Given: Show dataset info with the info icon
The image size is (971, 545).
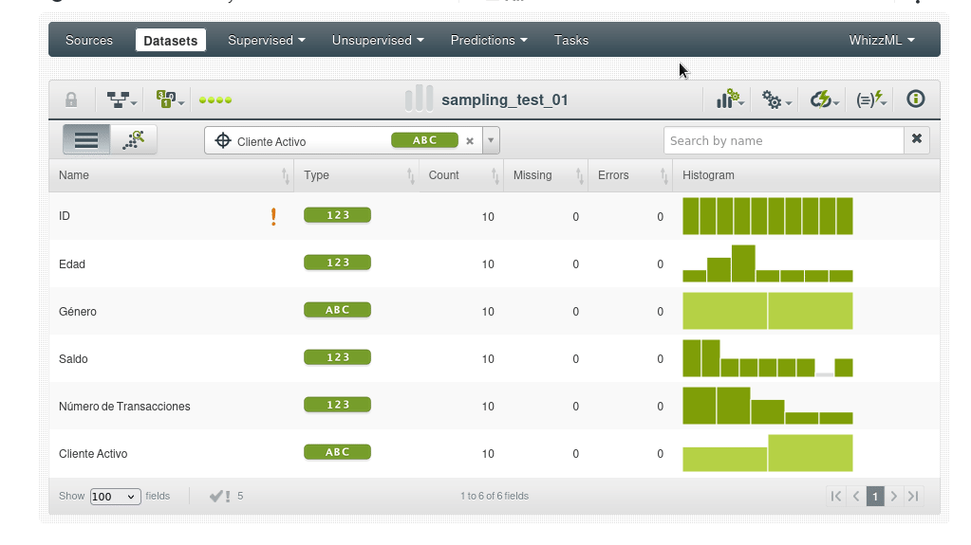Looking at the screenshot, I should pos(915,100).
